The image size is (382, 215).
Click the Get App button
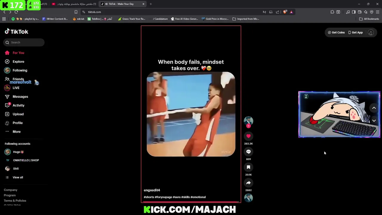tap(355, 33)
